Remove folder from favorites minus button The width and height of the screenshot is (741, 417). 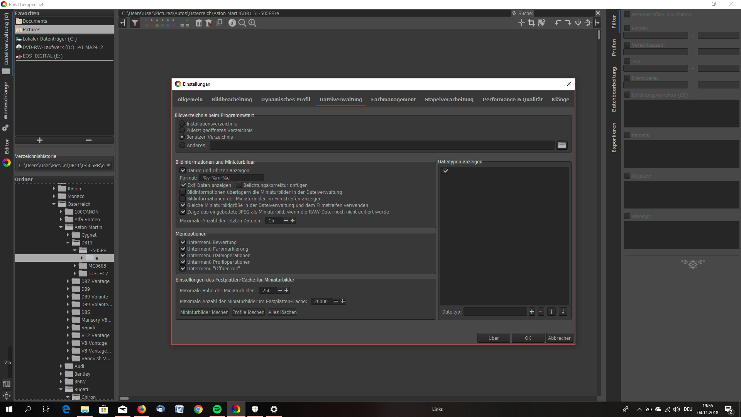coord(89,140)
